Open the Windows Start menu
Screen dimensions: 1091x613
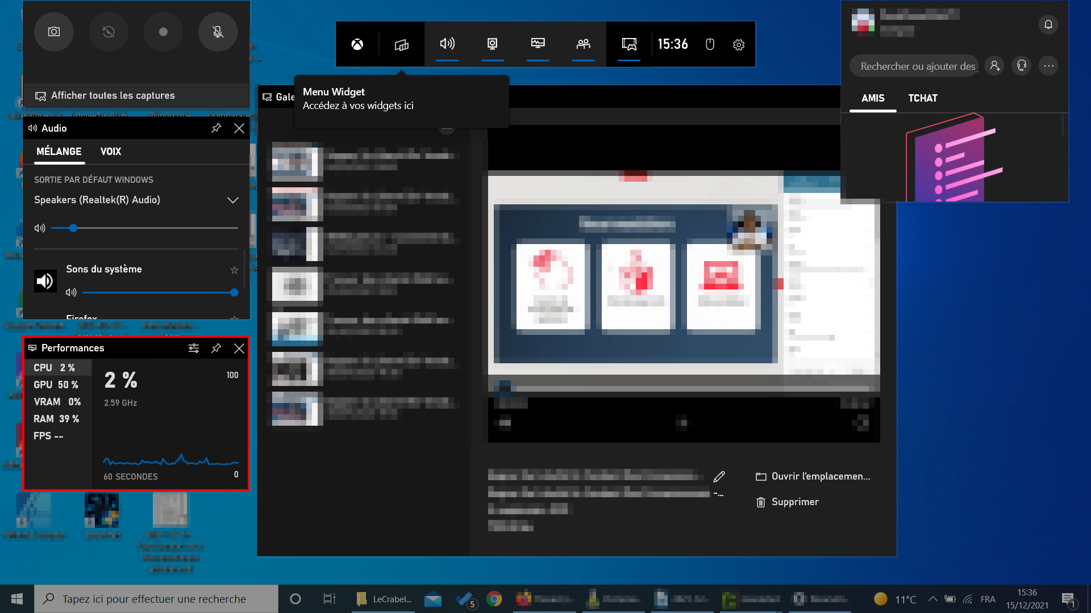coord(17,599)
